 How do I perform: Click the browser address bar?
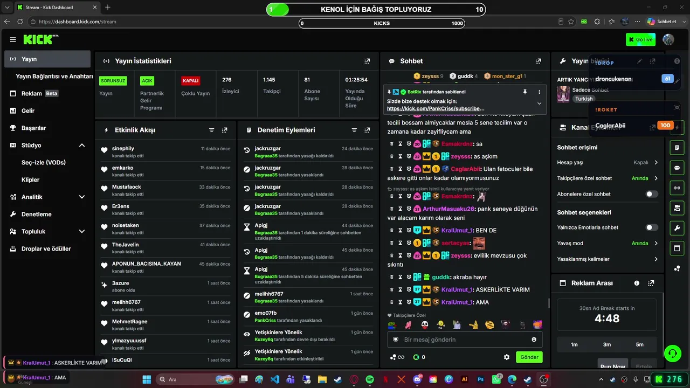(291, 22)
